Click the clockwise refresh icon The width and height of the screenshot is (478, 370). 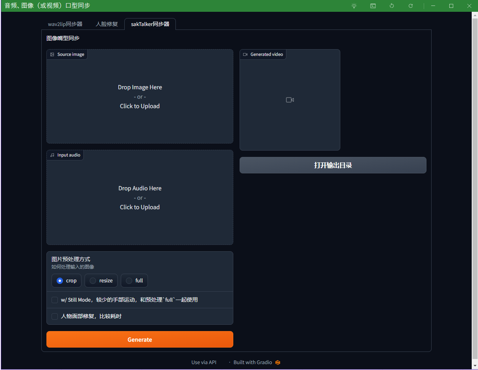411,6
